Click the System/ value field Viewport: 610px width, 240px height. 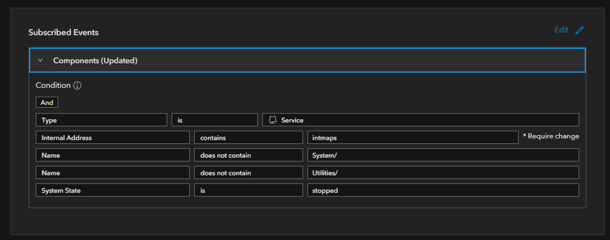pos(443,155)
